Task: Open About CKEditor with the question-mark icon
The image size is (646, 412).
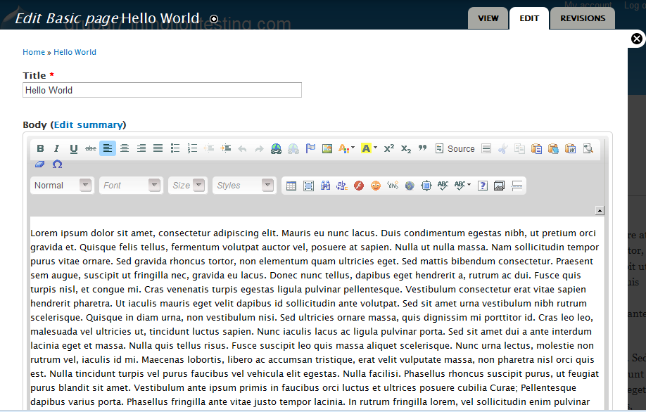Action: point(483,186)
